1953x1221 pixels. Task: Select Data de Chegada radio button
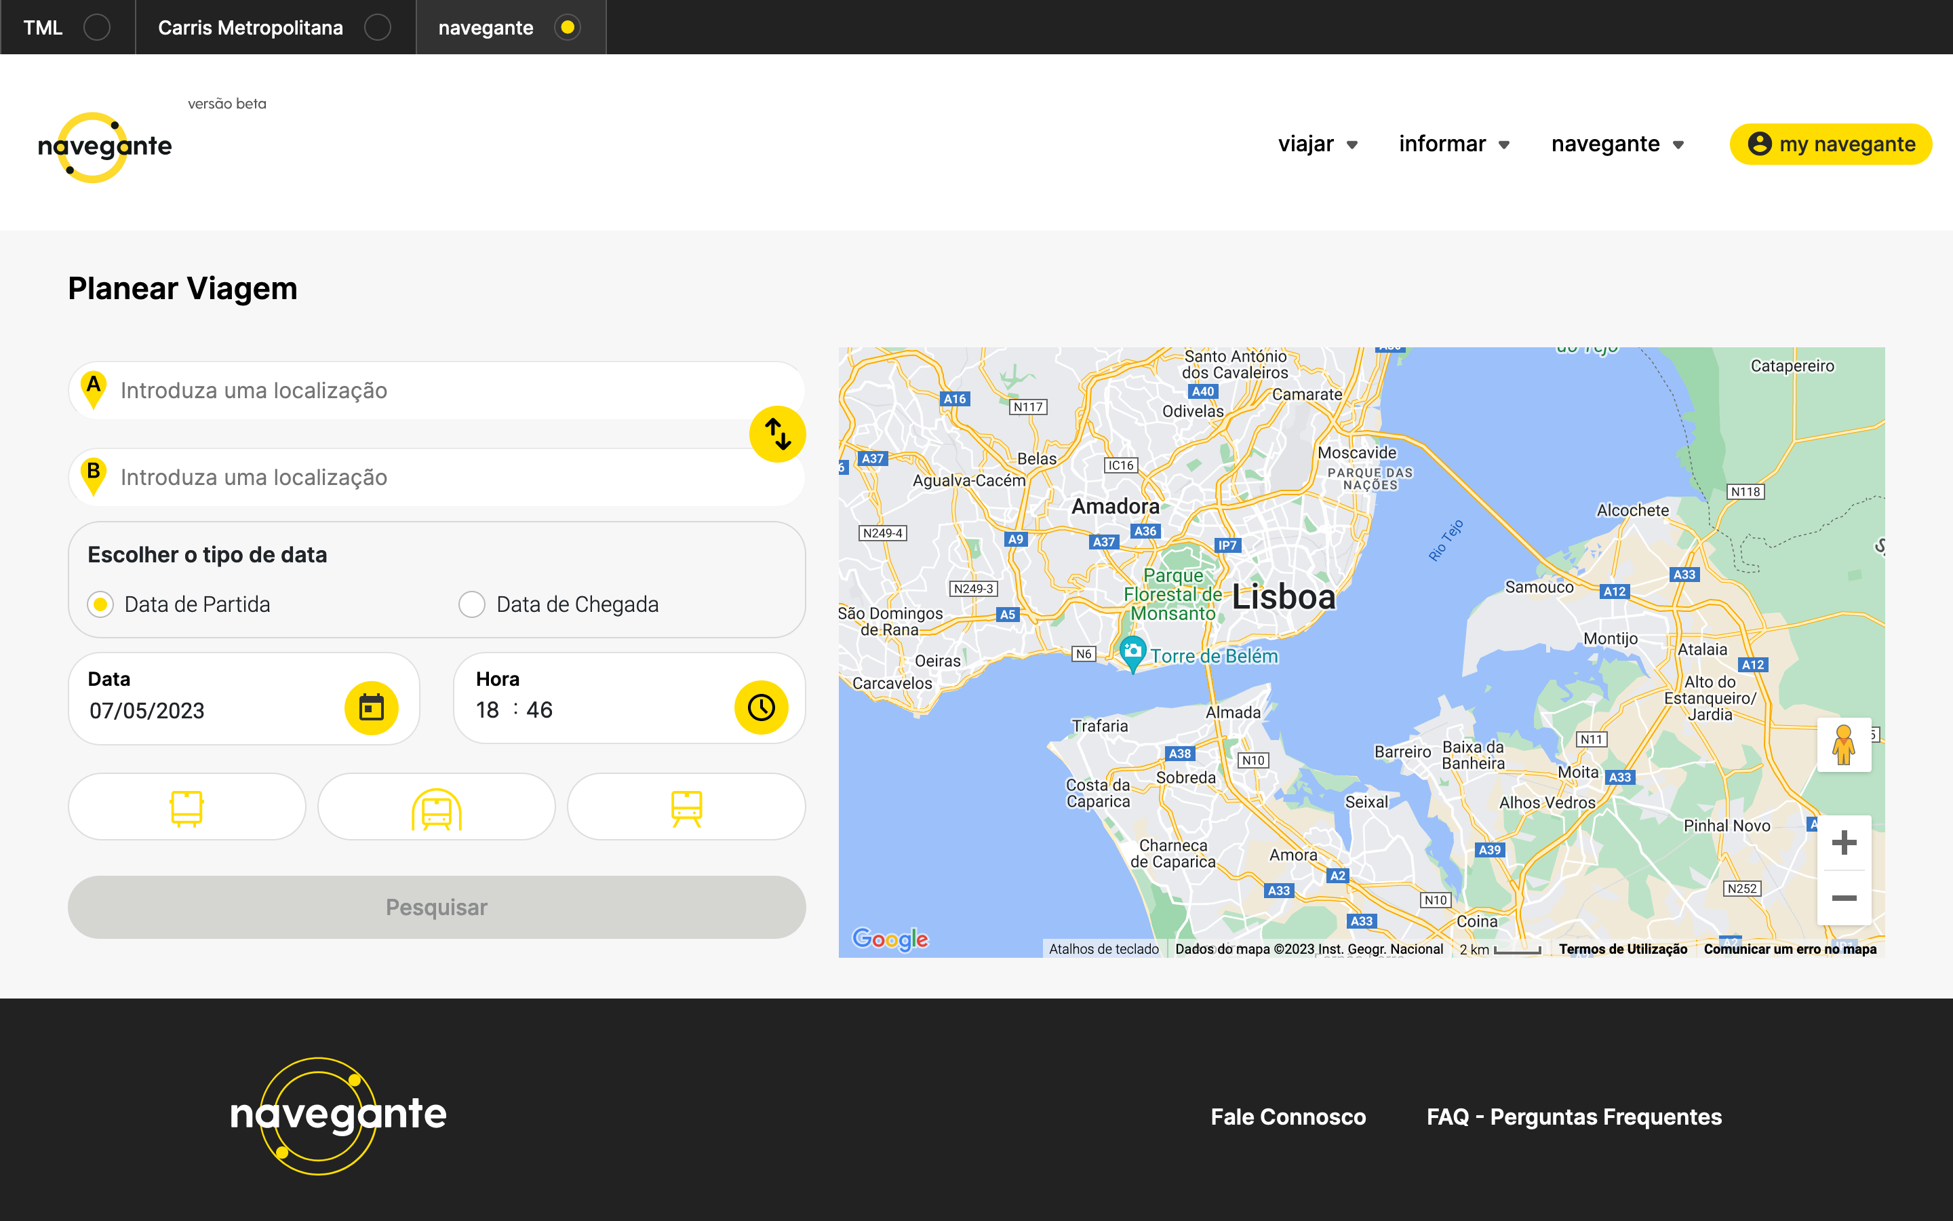(x=471, y=604)
